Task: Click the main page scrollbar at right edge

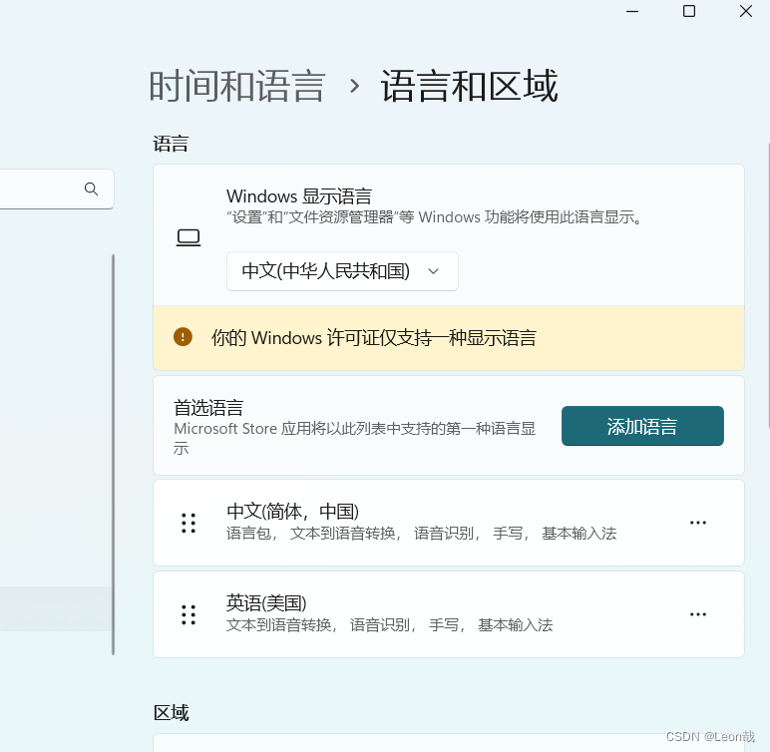Action: pyautogui.click(x=768, y=285)
